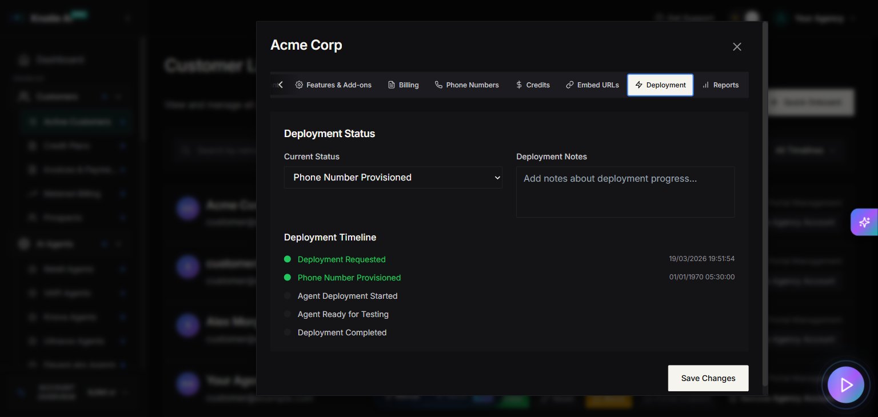Click the Deployment Notes text area
878x417 pixels.
pyautogui.click(x=625, y=192)
